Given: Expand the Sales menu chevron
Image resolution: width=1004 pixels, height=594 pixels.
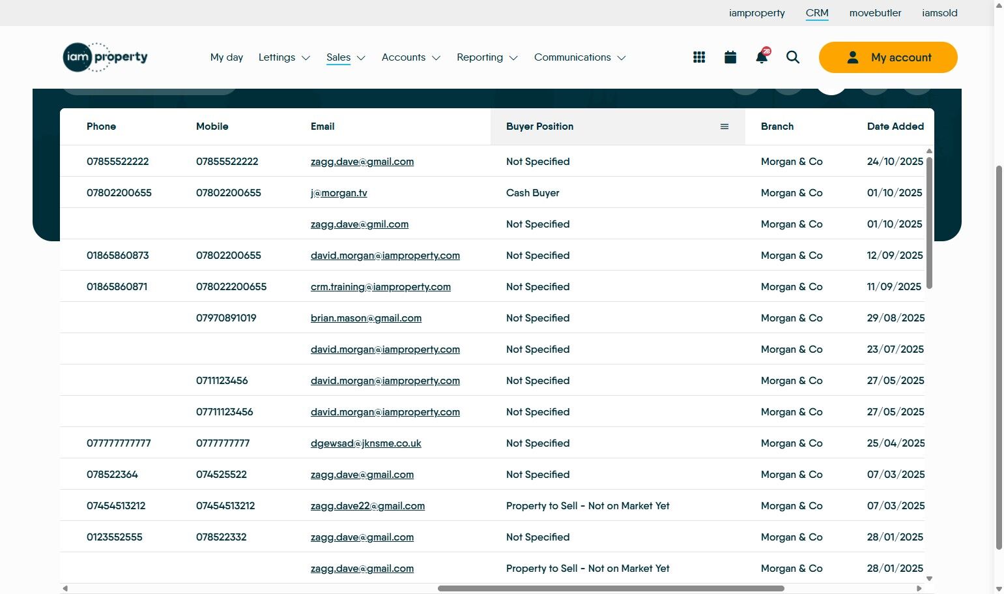Looking at the screenshot, I should click(361, 58).
